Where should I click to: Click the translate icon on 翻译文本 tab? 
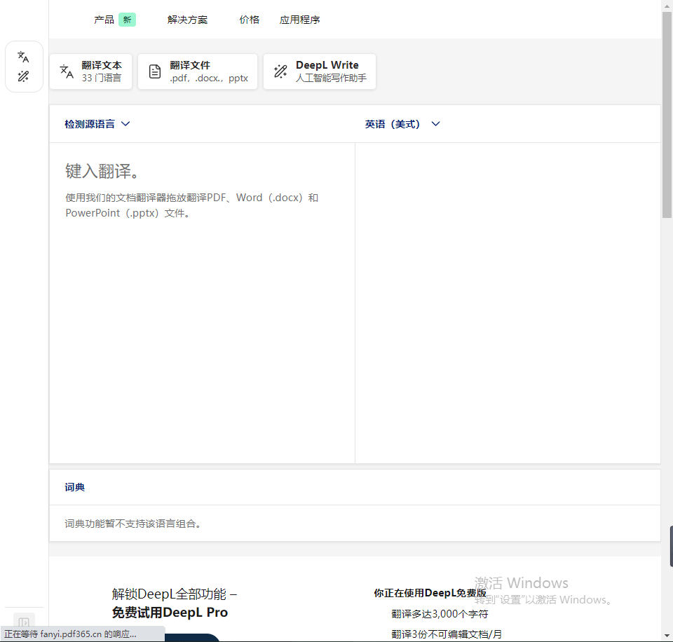[67, 71]
